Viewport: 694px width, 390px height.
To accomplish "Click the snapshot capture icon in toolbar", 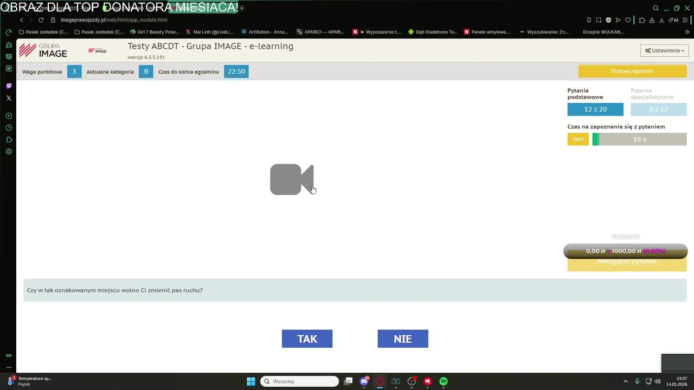I will click(x=599, y=20).
